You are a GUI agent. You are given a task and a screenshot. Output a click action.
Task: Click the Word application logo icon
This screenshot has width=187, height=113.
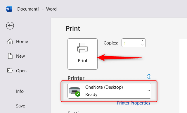pos(9,9)
